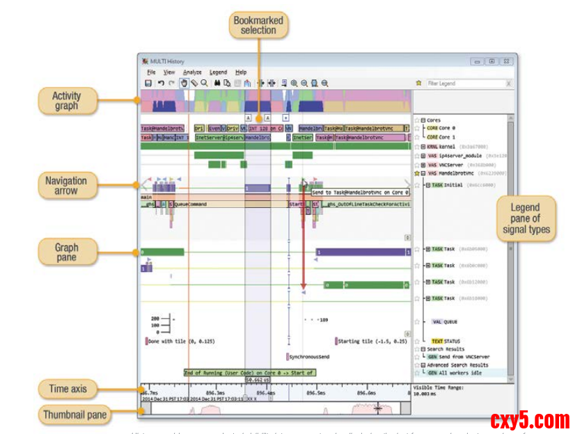Click the time axis near 896.5ms
The height and width of the screenshot is (434, 573).
pyautogui.click(x=315, y=393)
